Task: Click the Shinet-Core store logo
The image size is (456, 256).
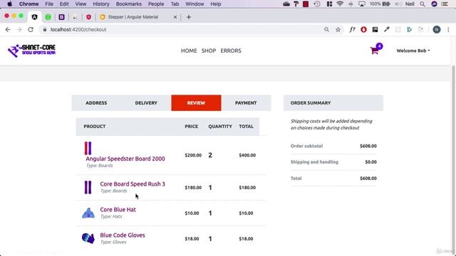Action: [31, 50]
